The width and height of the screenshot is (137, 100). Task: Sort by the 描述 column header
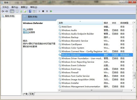(107, 23)
